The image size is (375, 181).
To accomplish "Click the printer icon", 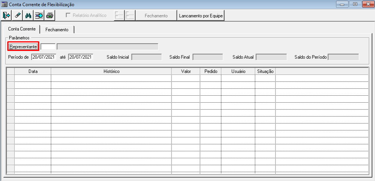I will 50,15.
